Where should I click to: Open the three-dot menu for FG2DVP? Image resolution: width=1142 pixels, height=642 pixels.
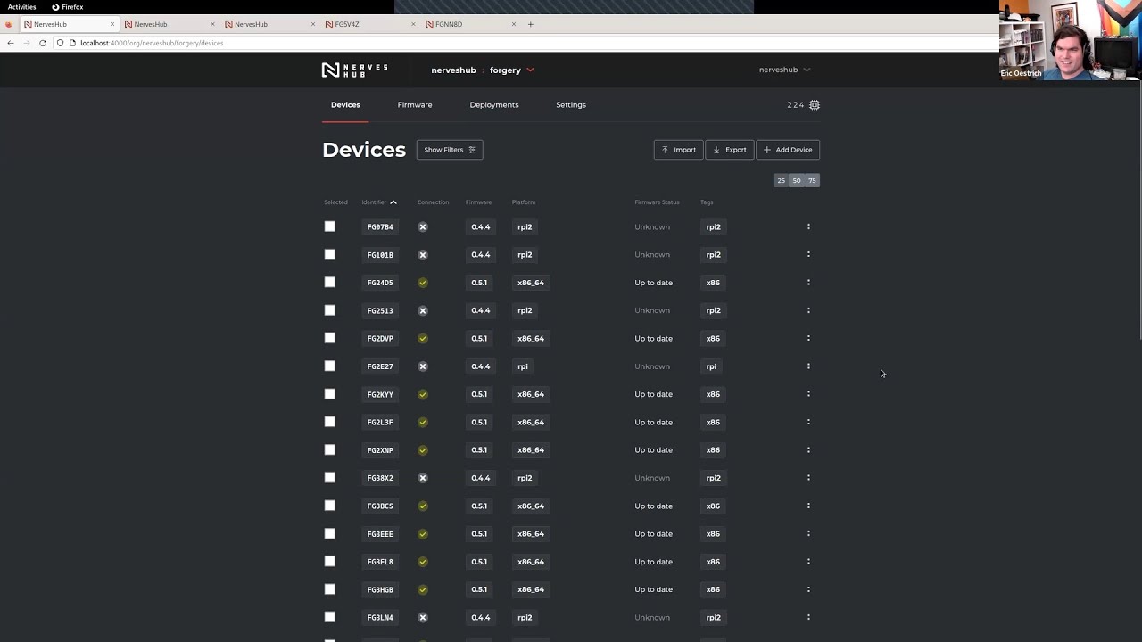pos(808,338)
